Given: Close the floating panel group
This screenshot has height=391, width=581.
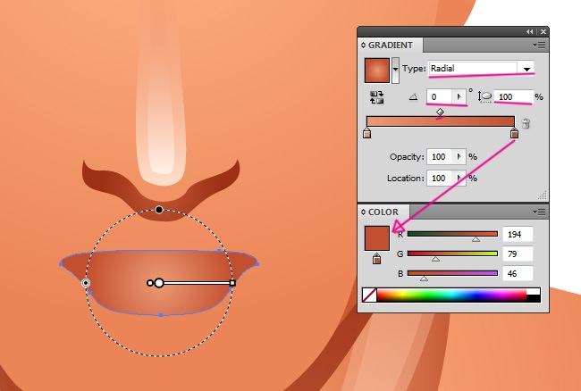Looking at the screenshot, I should point(543,32).
